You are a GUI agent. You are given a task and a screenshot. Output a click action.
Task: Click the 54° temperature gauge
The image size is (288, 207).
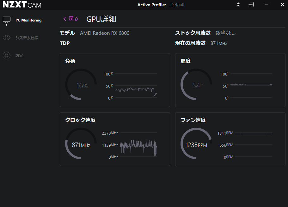196,84
